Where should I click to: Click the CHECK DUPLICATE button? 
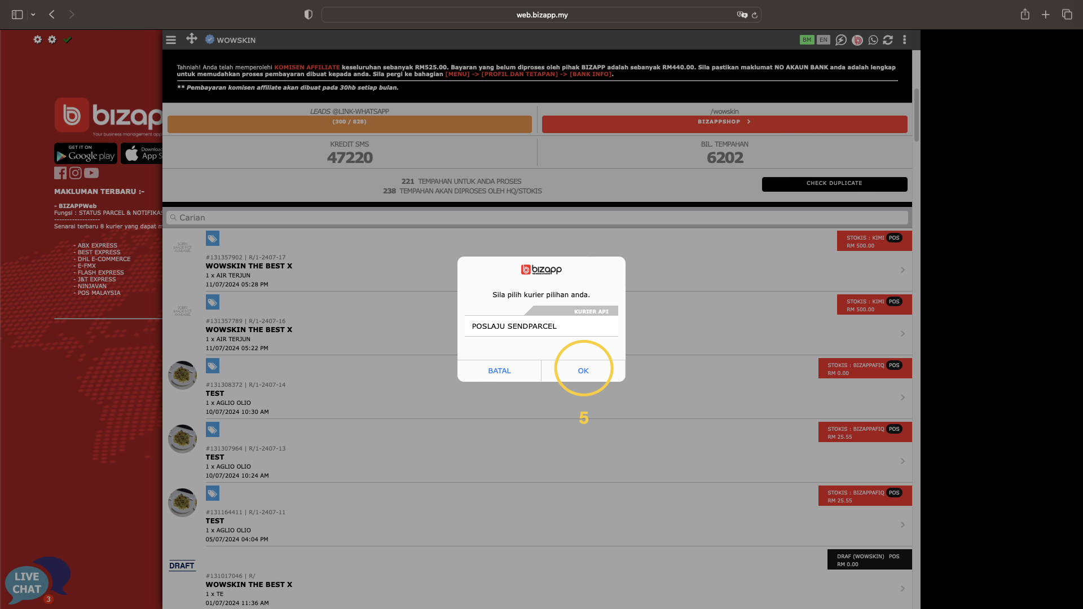click(834, 184)
